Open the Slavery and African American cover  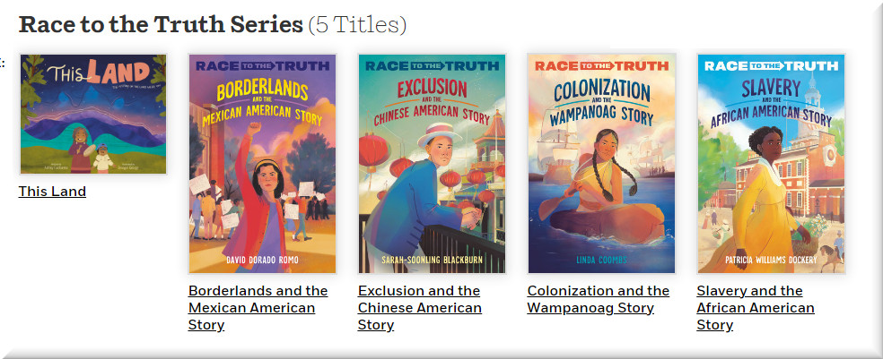771,164
